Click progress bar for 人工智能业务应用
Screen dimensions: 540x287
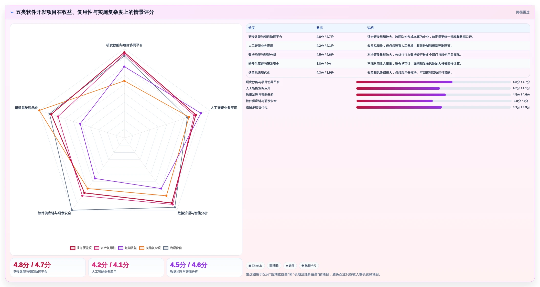pyautogui.click(x=433, y=88)
